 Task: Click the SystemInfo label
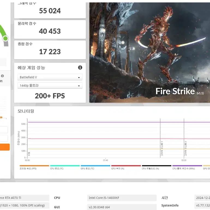tap(170, 205)
